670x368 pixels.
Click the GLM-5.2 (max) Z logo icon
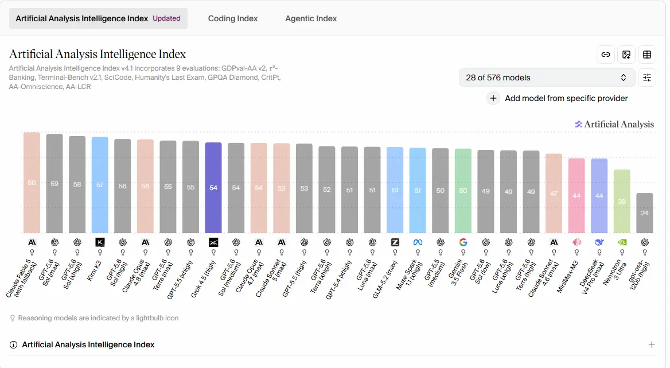coord(395,242)
